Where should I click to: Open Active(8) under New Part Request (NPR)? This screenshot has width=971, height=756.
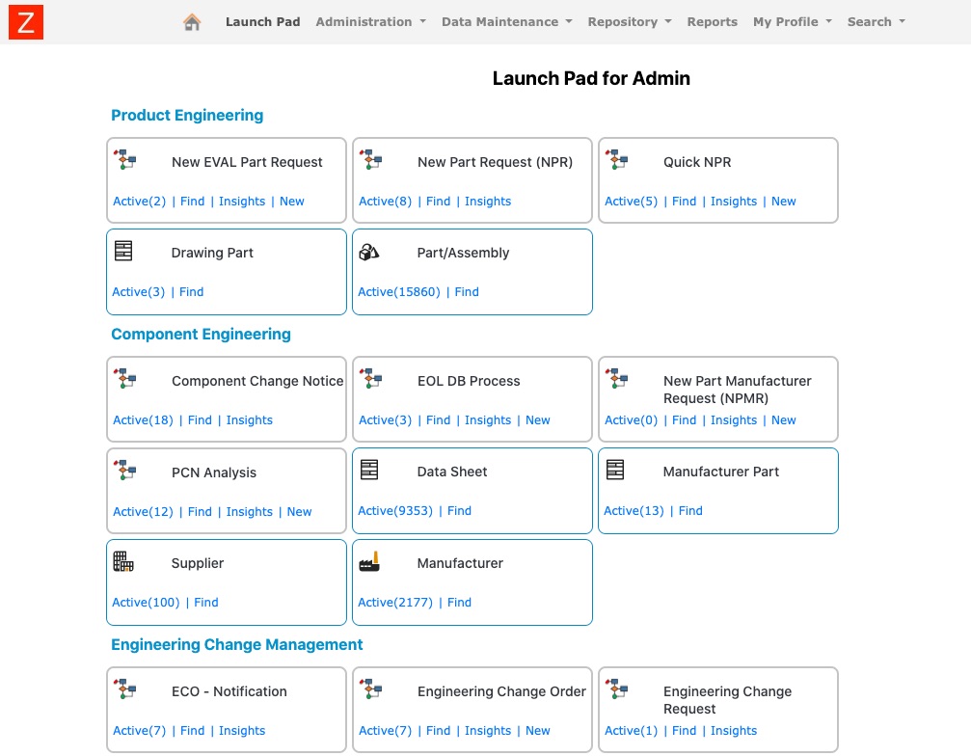point(385,202)
